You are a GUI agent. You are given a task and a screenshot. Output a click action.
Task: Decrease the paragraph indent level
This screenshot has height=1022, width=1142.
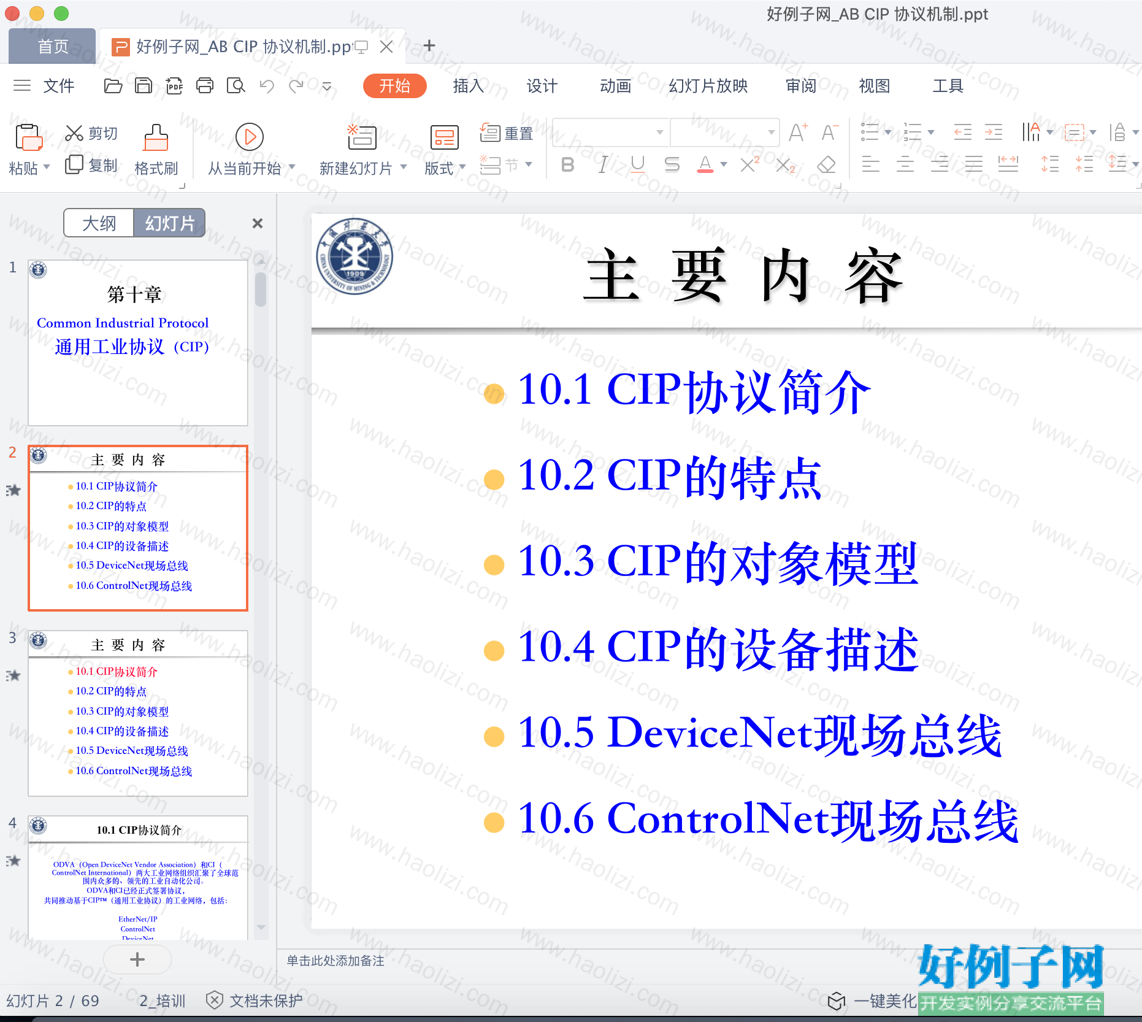click(x=962, y=132)
